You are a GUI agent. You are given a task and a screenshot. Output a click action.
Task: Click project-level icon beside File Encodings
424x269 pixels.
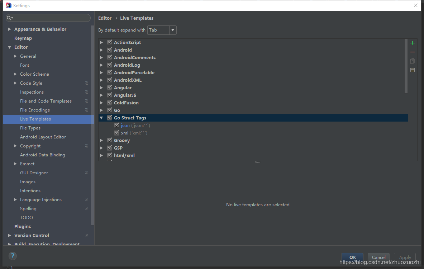coord(86,110)
